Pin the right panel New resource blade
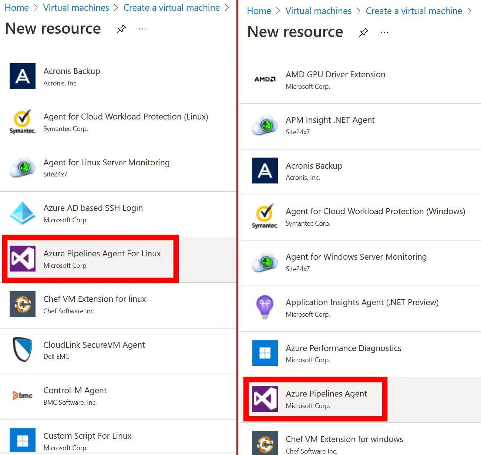The image size is (481, 455). [364, 32]
